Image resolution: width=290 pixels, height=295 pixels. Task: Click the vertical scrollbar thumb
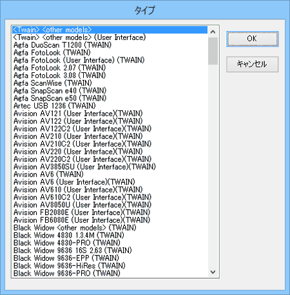213,51
